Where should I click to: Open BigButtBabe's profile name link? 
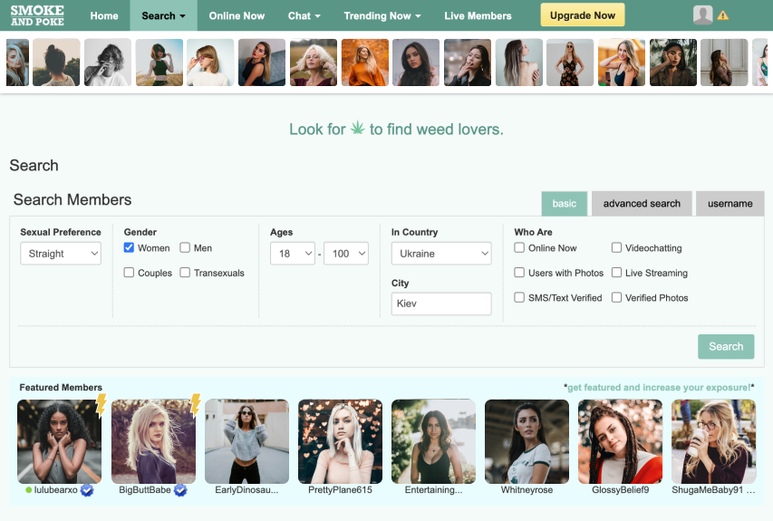click(145, 490)
